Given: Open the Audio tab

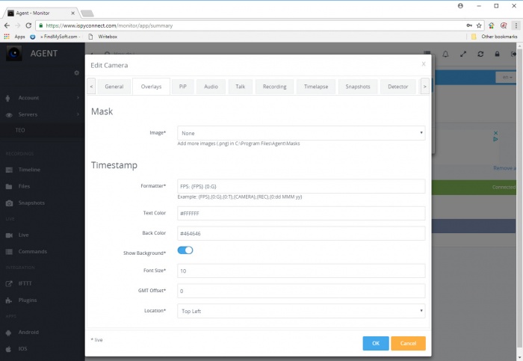Looking at the screenshot, I should [x=211, y=87].
